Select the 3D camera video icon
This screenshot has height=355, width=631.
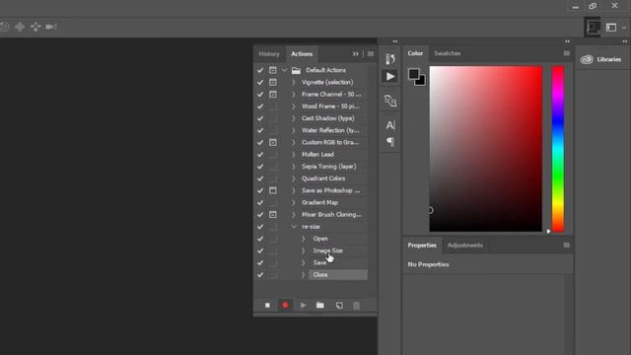[x=50, y=27]
